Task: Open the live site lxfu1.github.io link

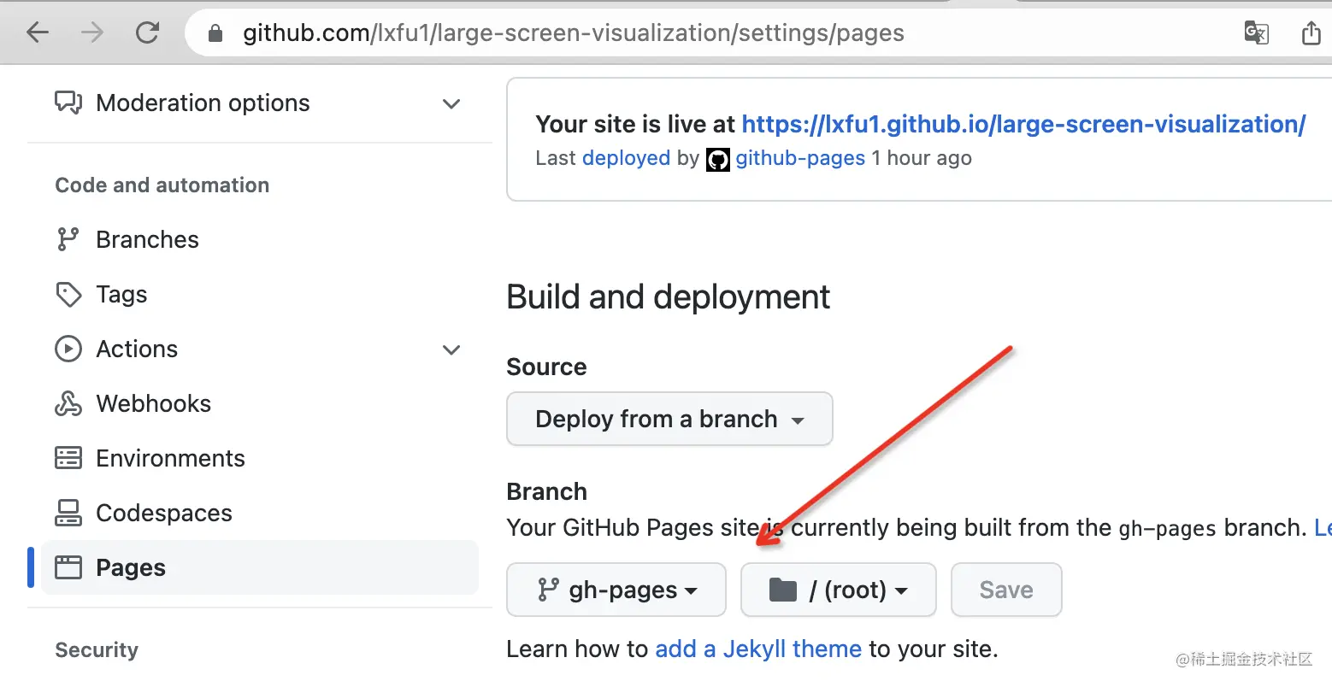Action: coord(1023,125)
